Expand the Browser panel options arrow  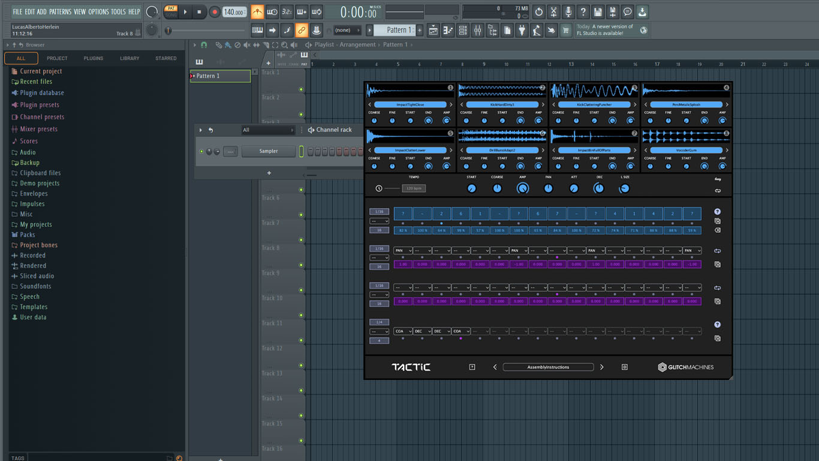tap(7, 45)
